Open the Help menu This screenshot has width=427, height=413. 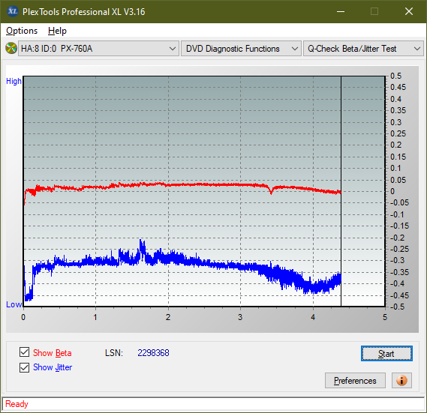click(57, 31)
